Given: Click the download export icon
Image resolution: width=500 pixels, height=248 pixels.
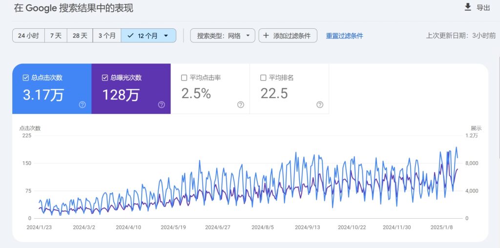Looking at the screenshot, I should 468,7.
